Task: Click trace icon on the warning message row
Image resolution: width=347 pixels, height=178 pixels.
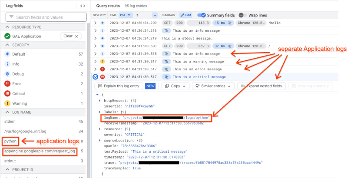Action: pos(167,62)
